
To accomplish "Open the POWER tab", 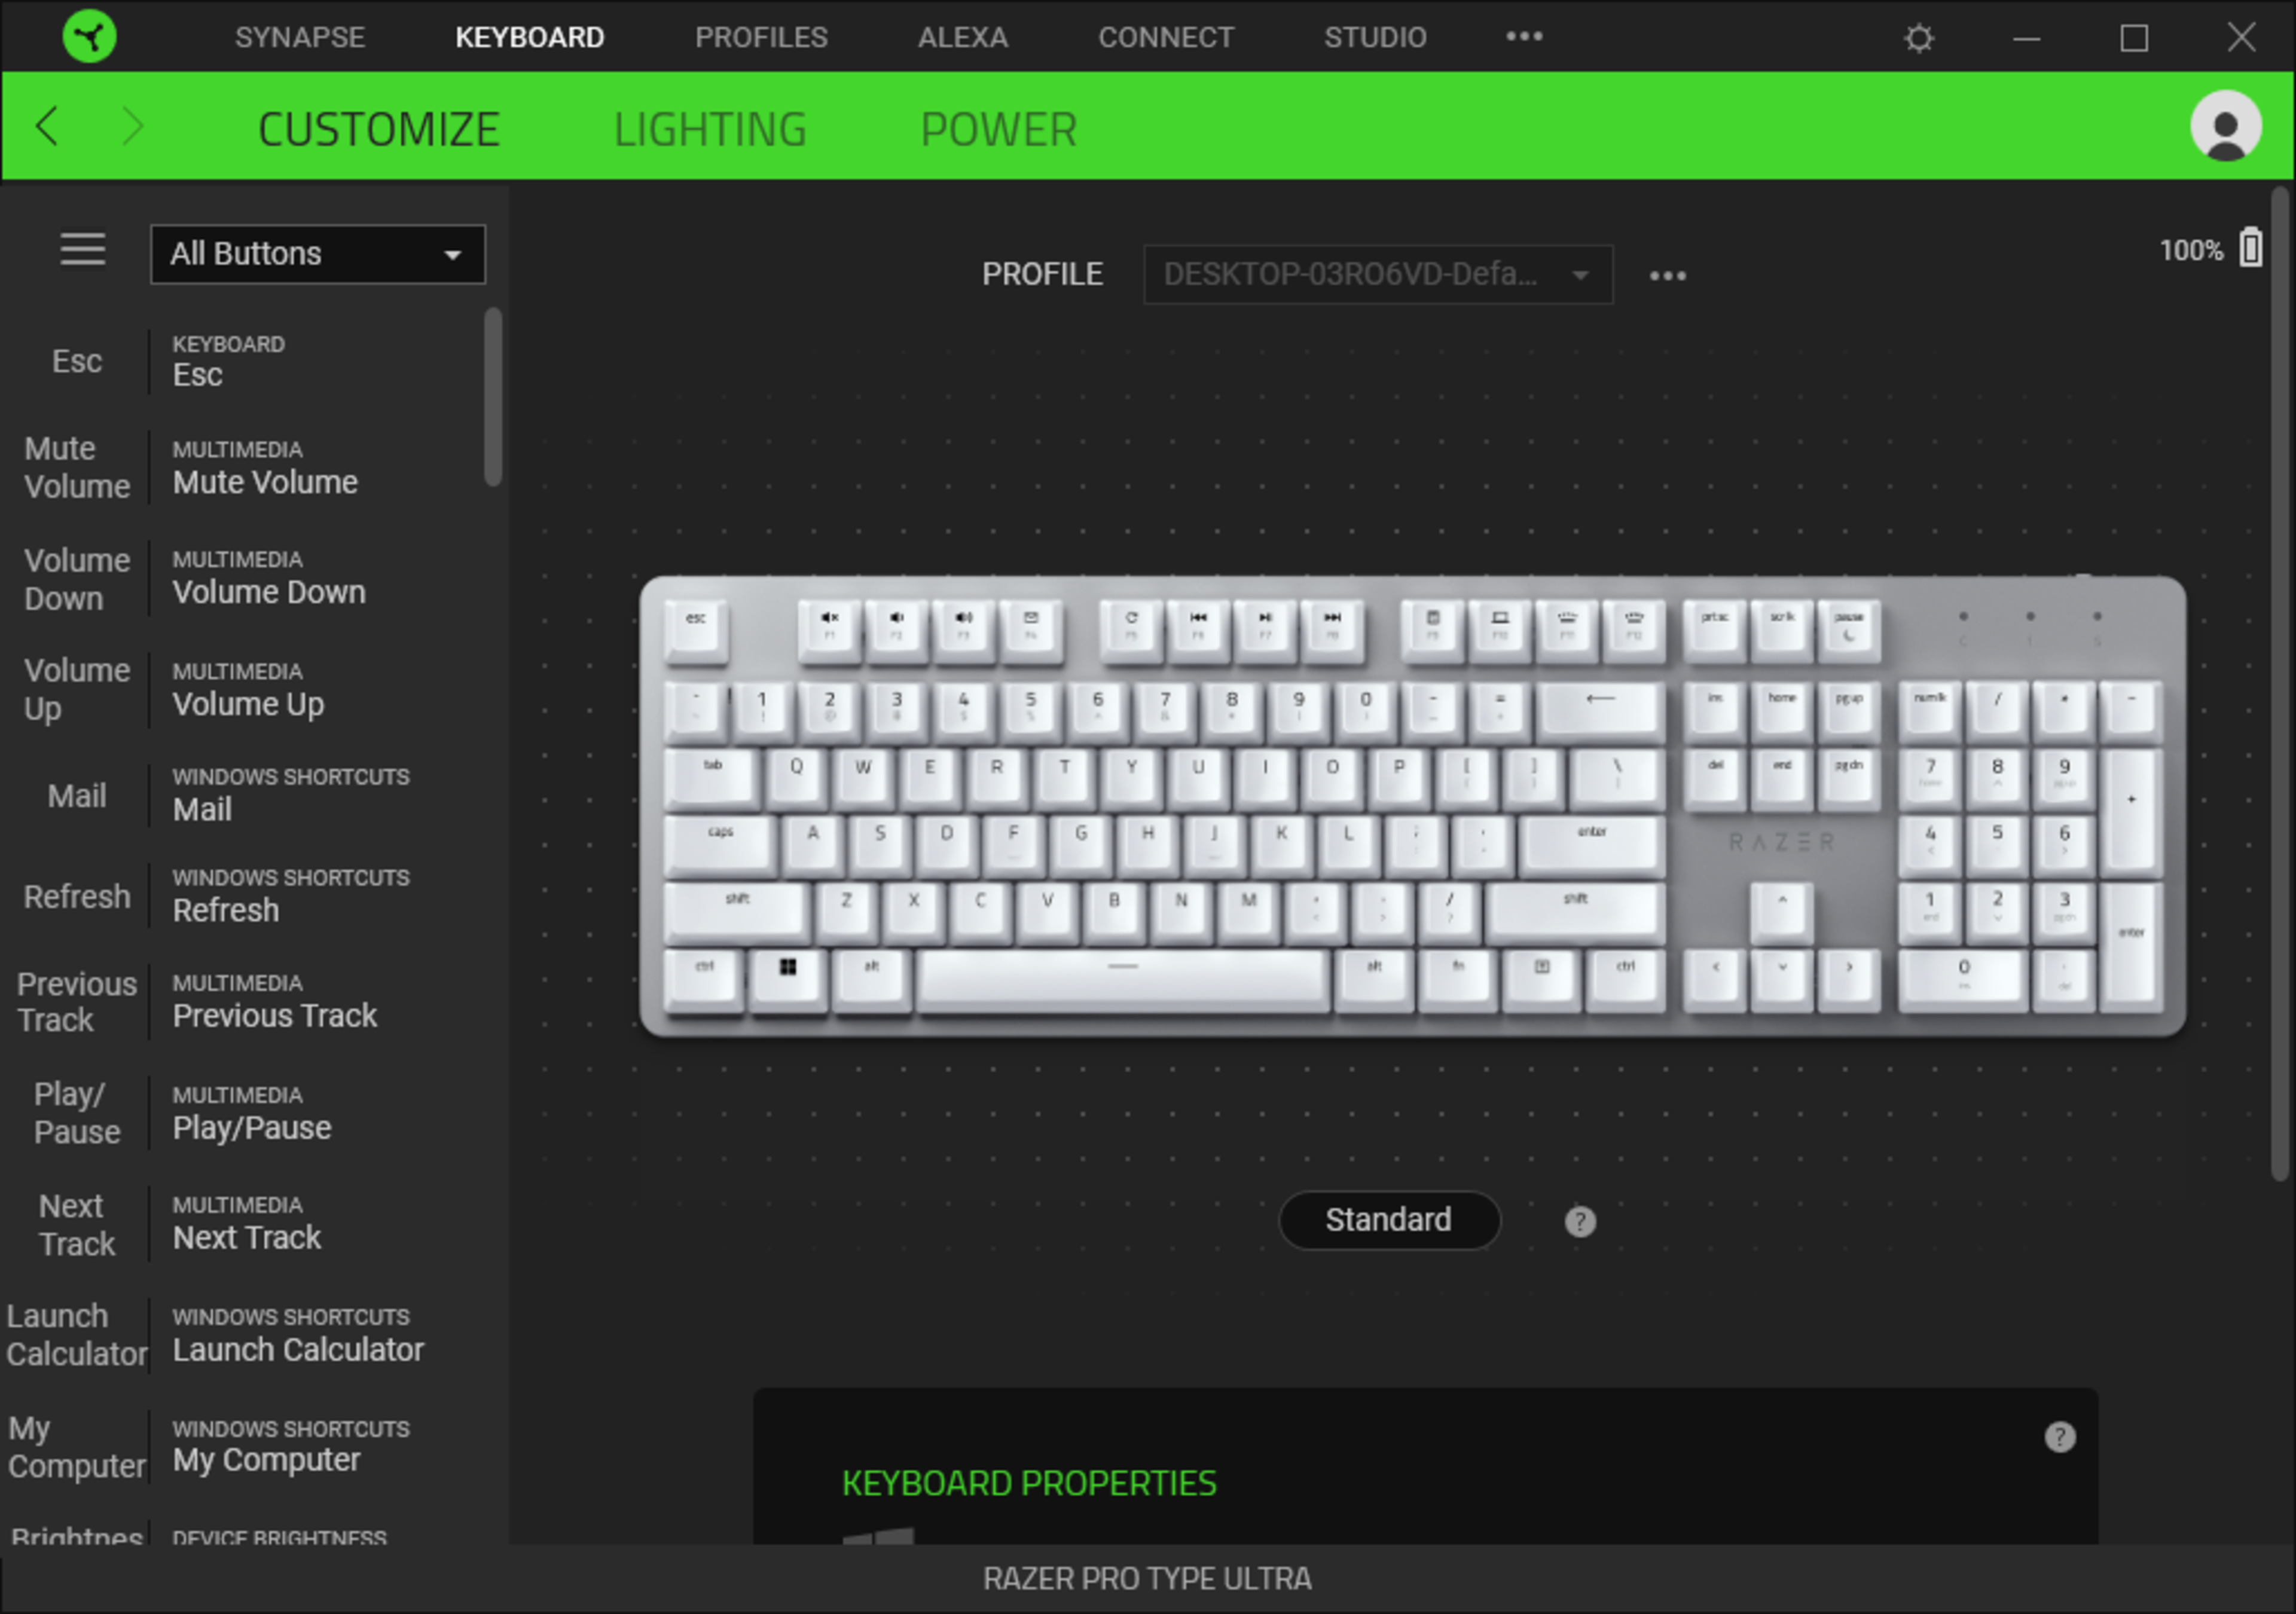I will (x=998, y=130).
